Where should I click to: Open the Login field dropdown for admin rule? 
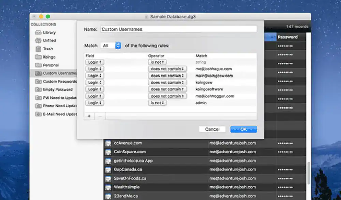click(94, 103)
